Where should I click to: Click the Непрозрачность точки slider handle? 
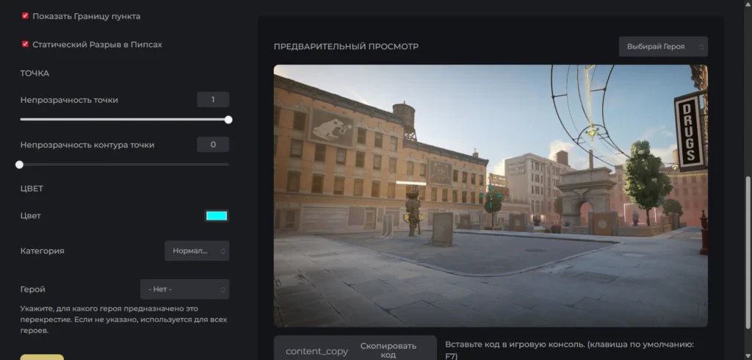point(228,120)
